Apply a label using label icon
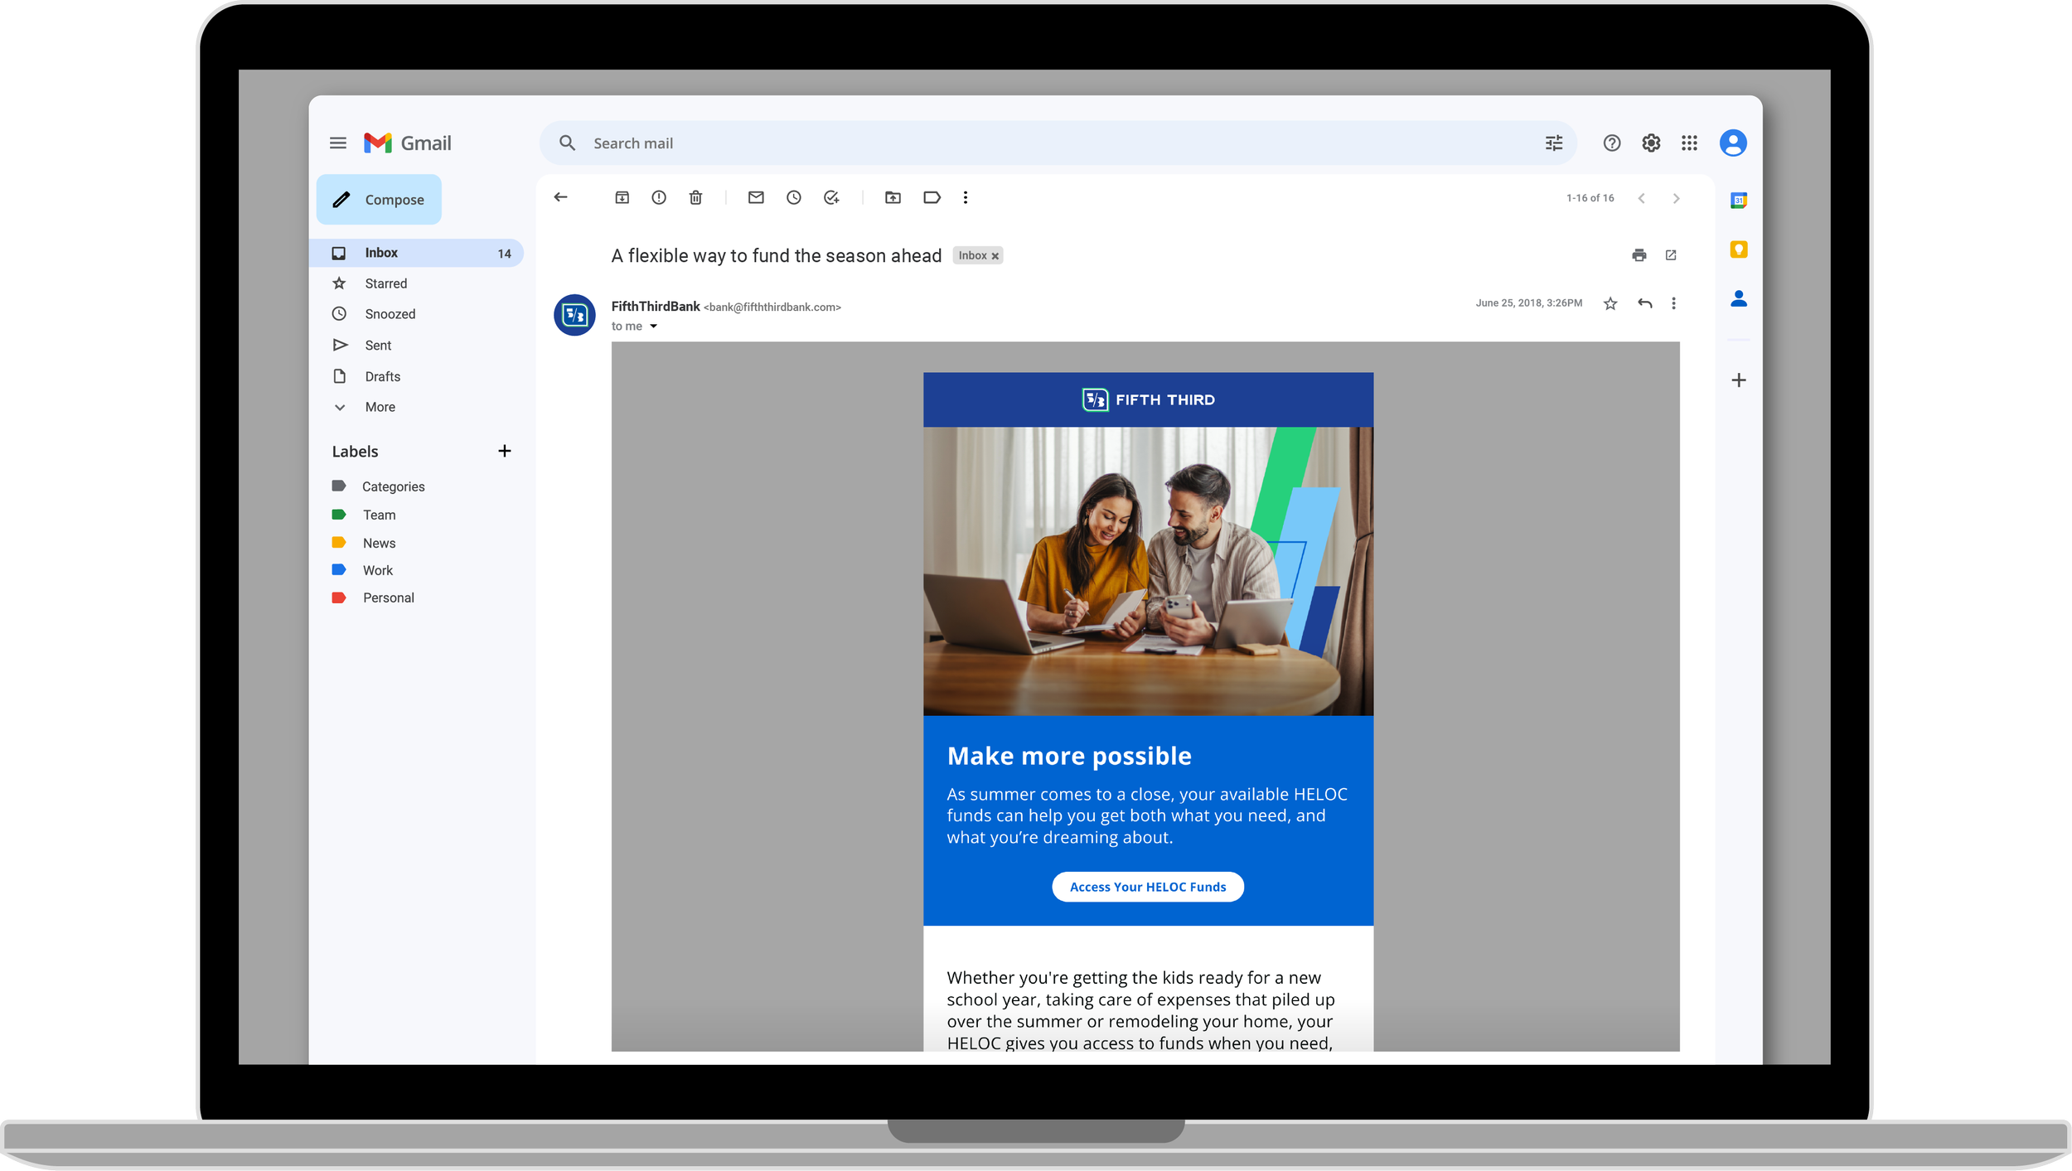Screen dimensions: 2072x1171 [932, 197]
